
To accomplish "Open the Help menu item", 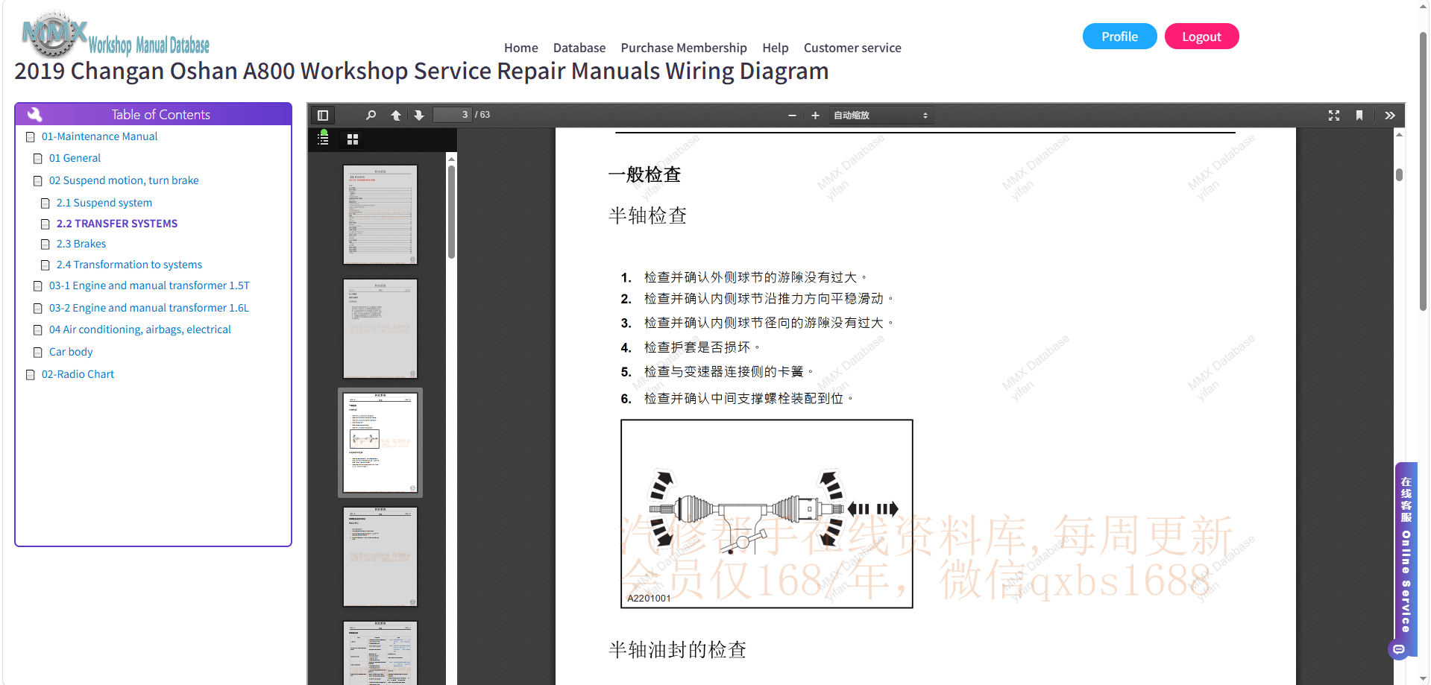I will click(x=776, y=48).
